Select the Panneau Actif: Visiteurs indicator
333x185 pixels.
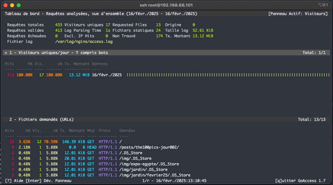[x=298, y=14]
